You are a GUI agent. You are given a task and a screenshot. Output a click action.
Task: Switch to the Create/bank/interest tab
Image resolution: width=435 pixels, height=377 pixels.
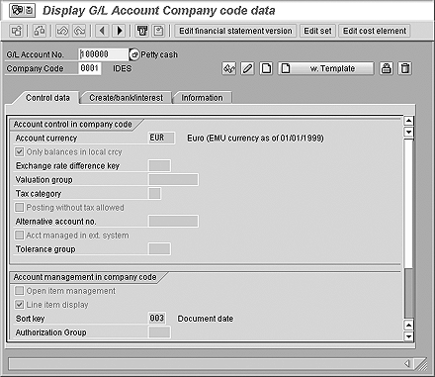pyautogui.click(x=126, y=98)
